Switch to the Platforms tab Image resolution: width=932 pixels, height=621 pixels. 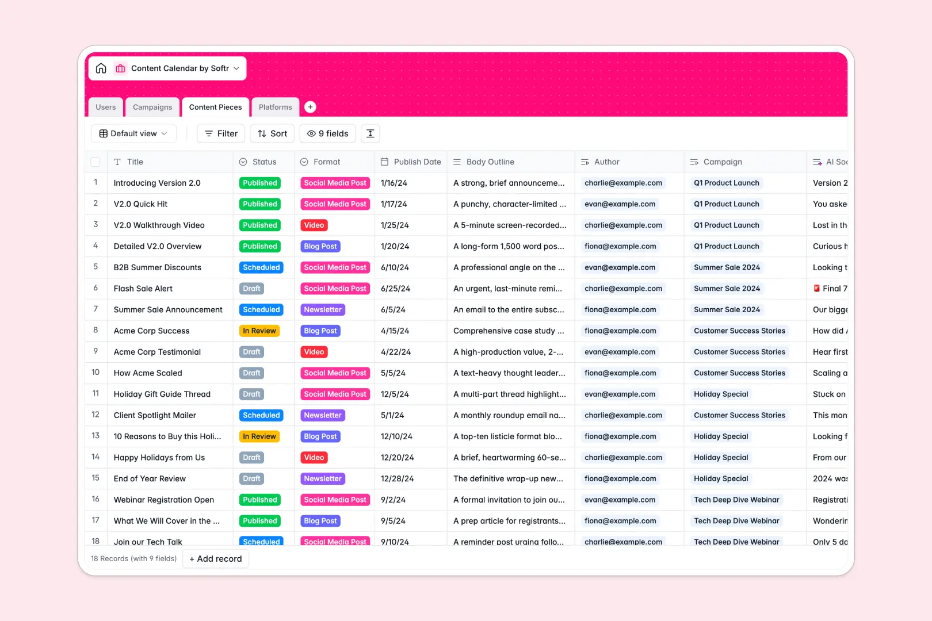pos(275,107)
